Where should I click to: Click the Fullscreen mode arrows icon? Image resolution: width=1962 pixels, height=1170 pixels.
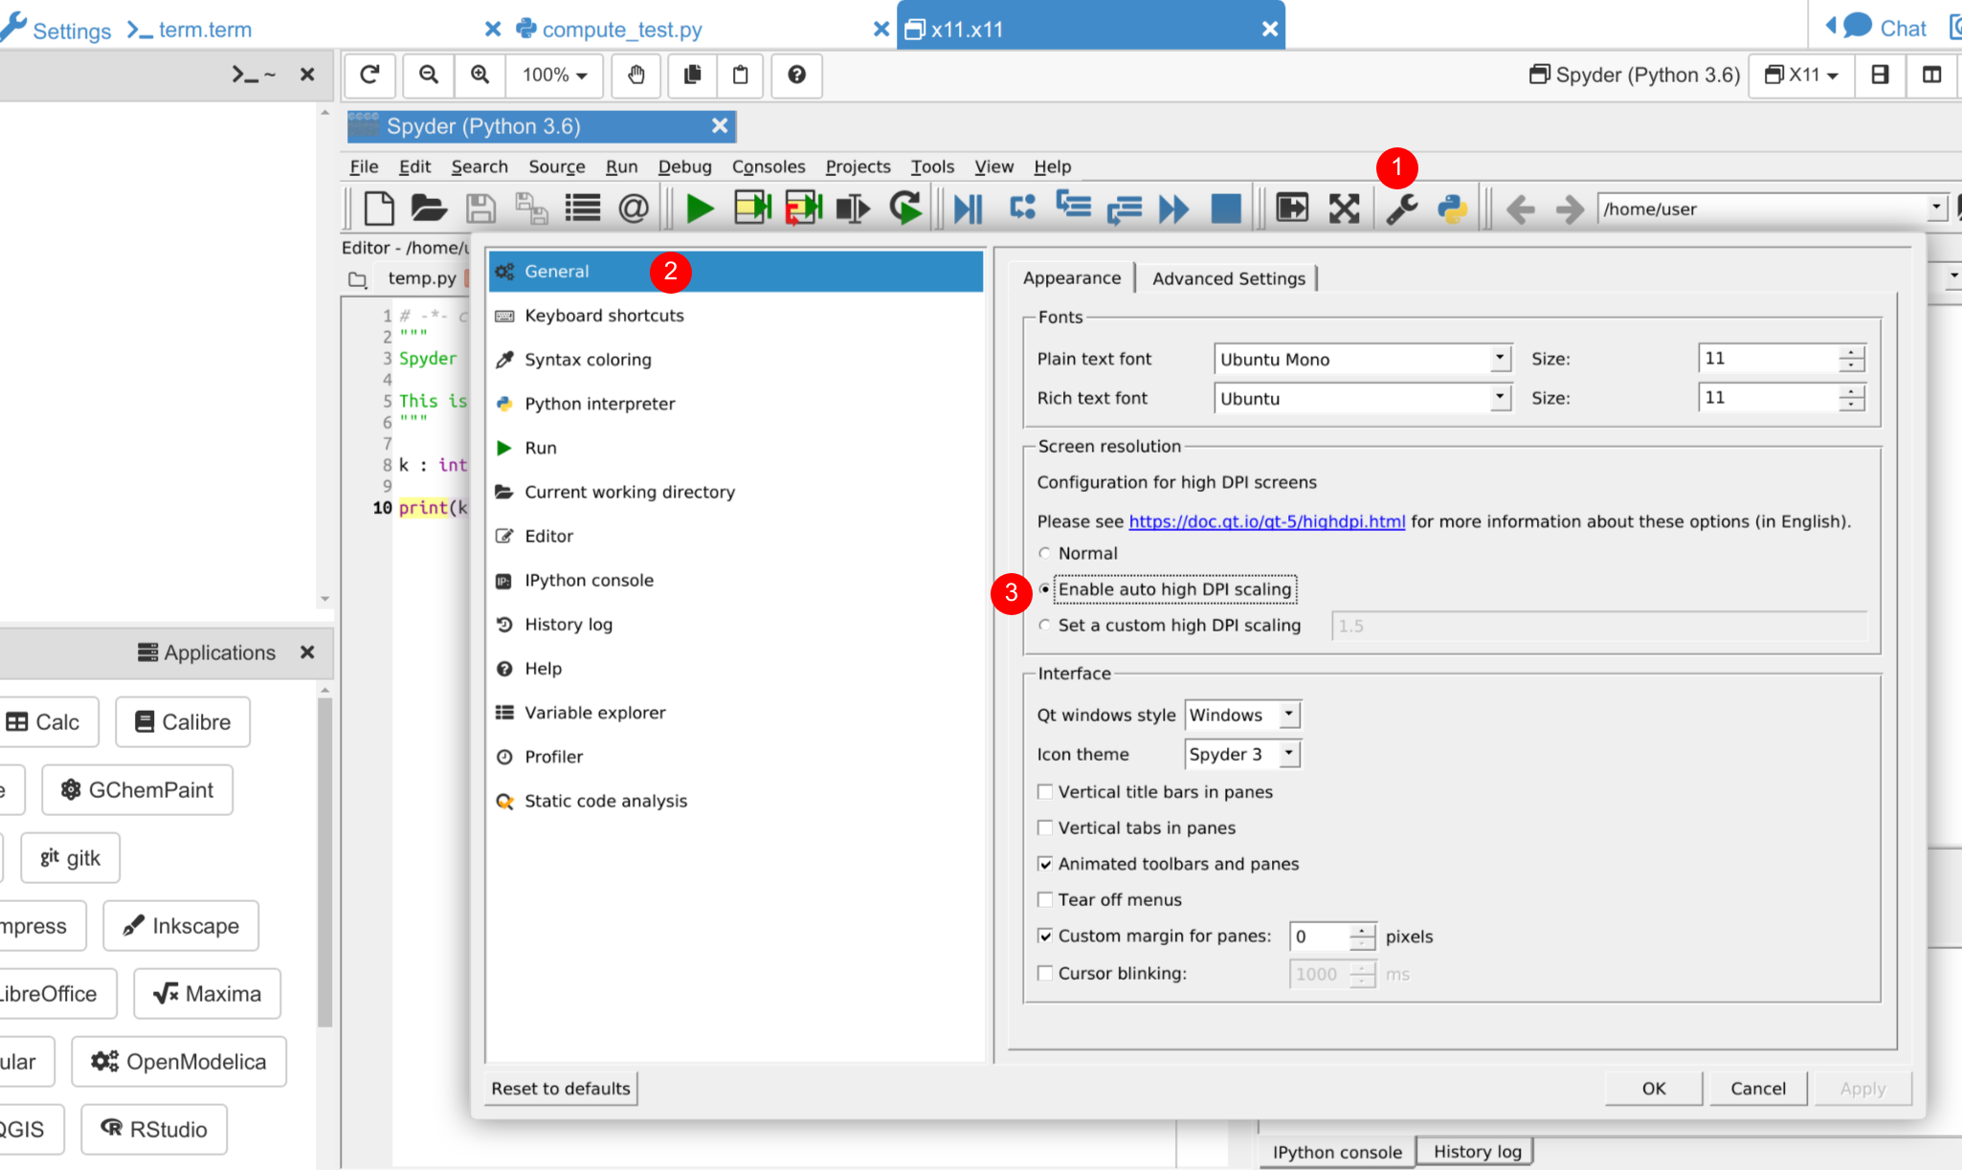click(x=1344, y=208)
